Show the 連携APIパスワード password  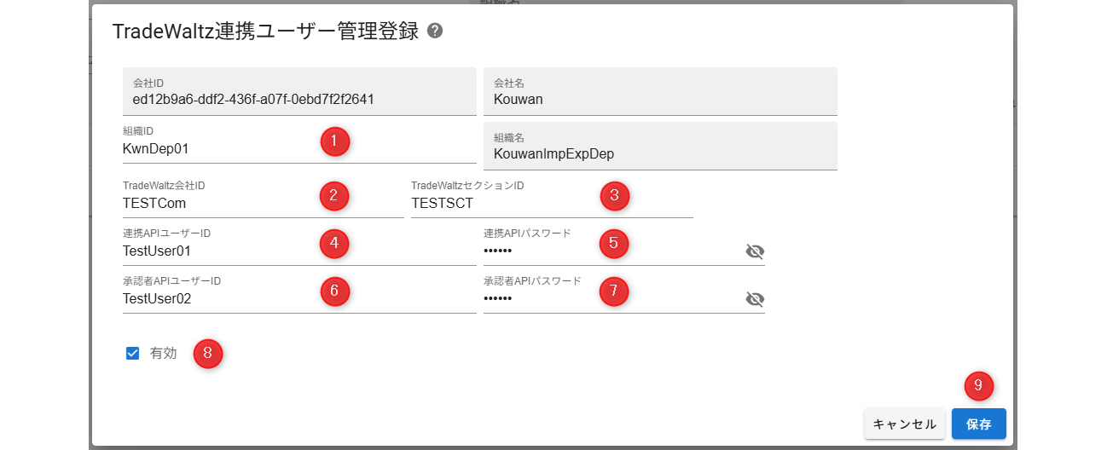(755, 251)
